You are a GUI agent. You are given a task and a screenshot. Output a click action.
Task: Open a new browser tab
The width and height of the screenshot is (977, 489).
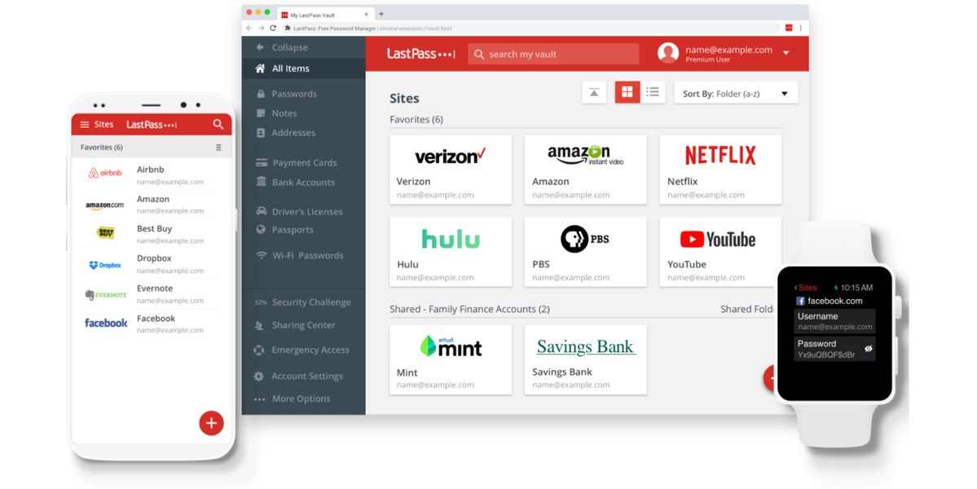(x=381, y=14)
